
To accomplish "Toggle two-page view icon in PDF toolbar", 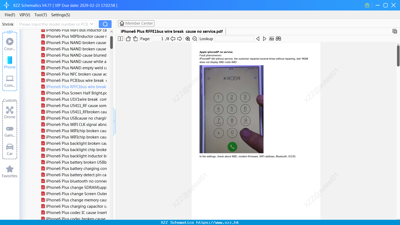I will point(120,39).
